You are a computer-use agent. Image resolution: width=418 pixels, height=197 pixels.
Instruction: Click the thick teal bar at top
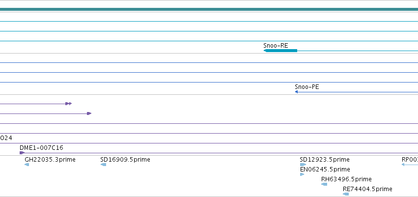coord(209,10)
